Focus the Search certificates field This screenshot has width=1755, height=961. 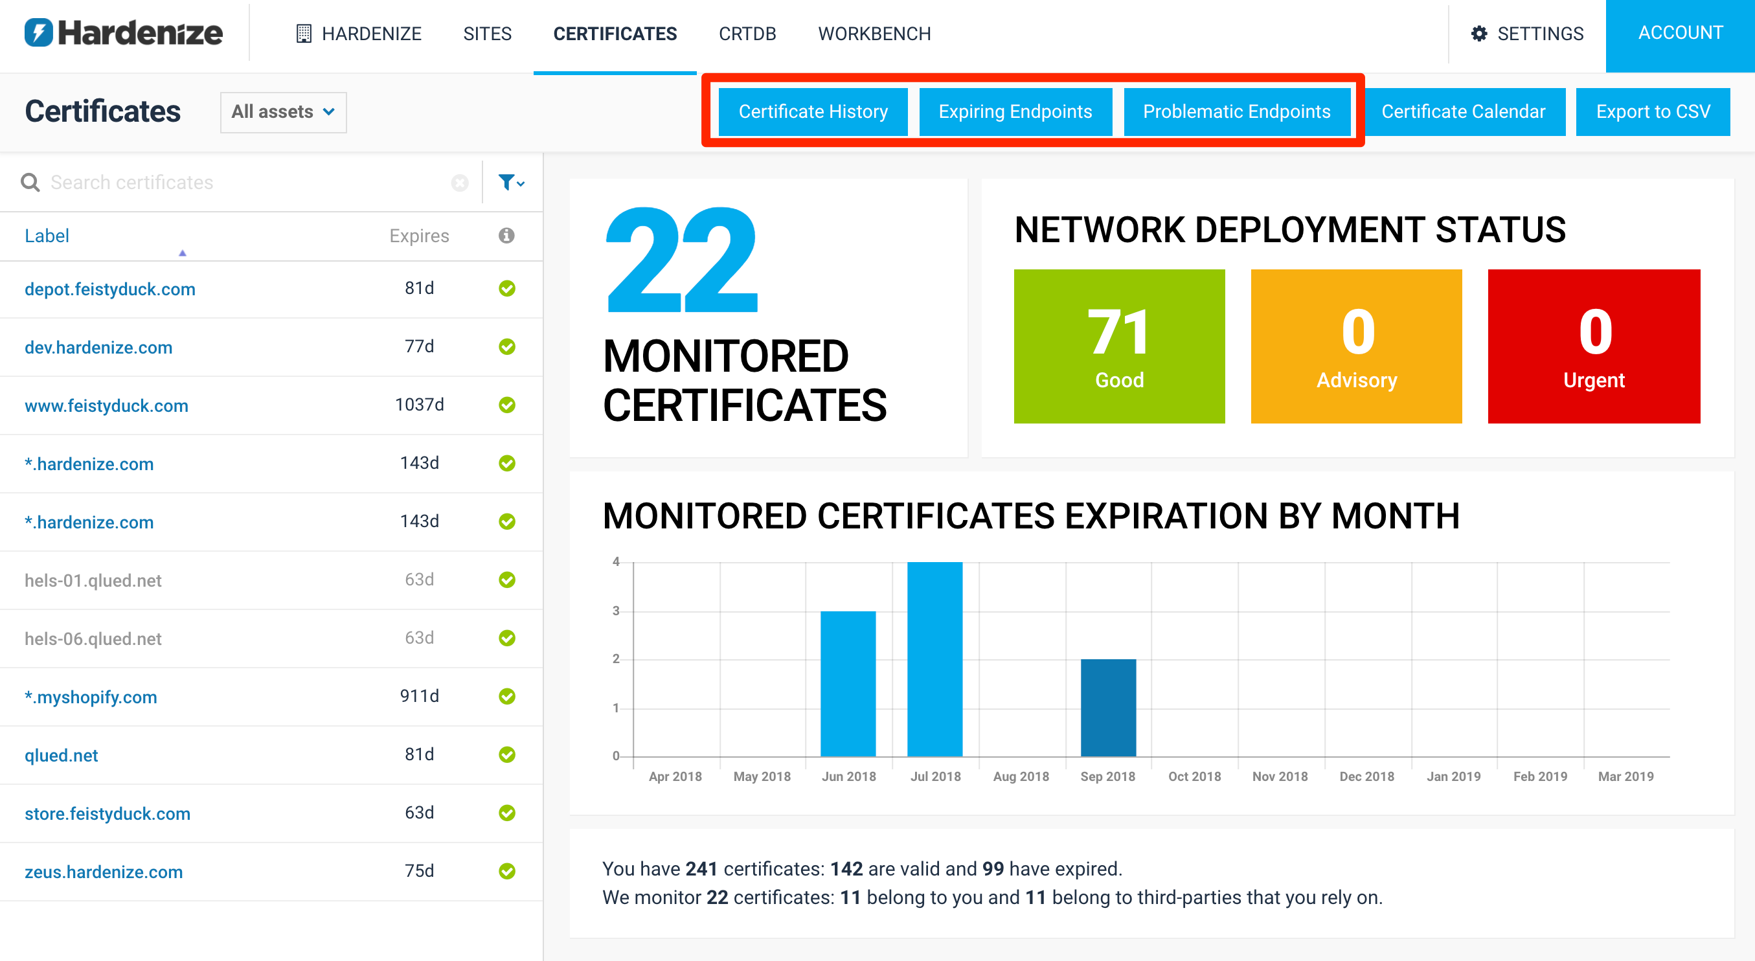click(x=245, y=183)
